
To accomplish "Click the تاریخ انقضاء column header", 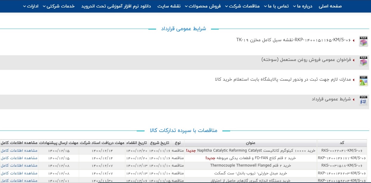I will (137, 143).
